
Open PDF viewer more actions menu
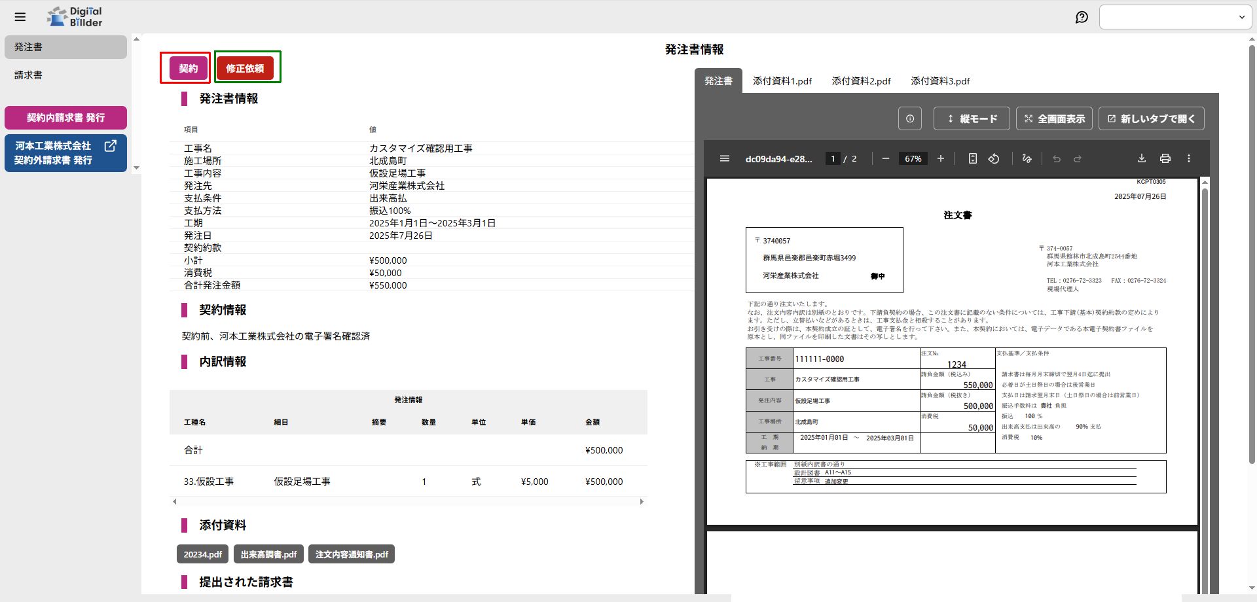point(1189,158)
